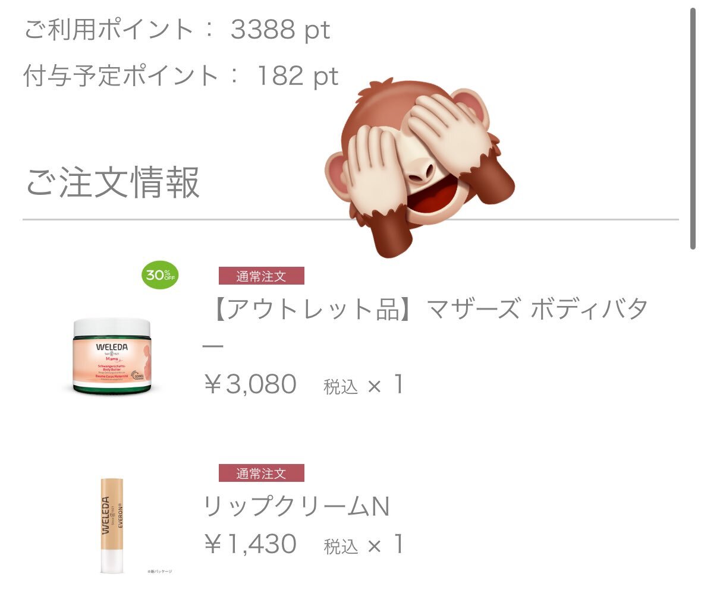
Task: Click the small package note beside lip stick
Action: click(x=159, y=572)
